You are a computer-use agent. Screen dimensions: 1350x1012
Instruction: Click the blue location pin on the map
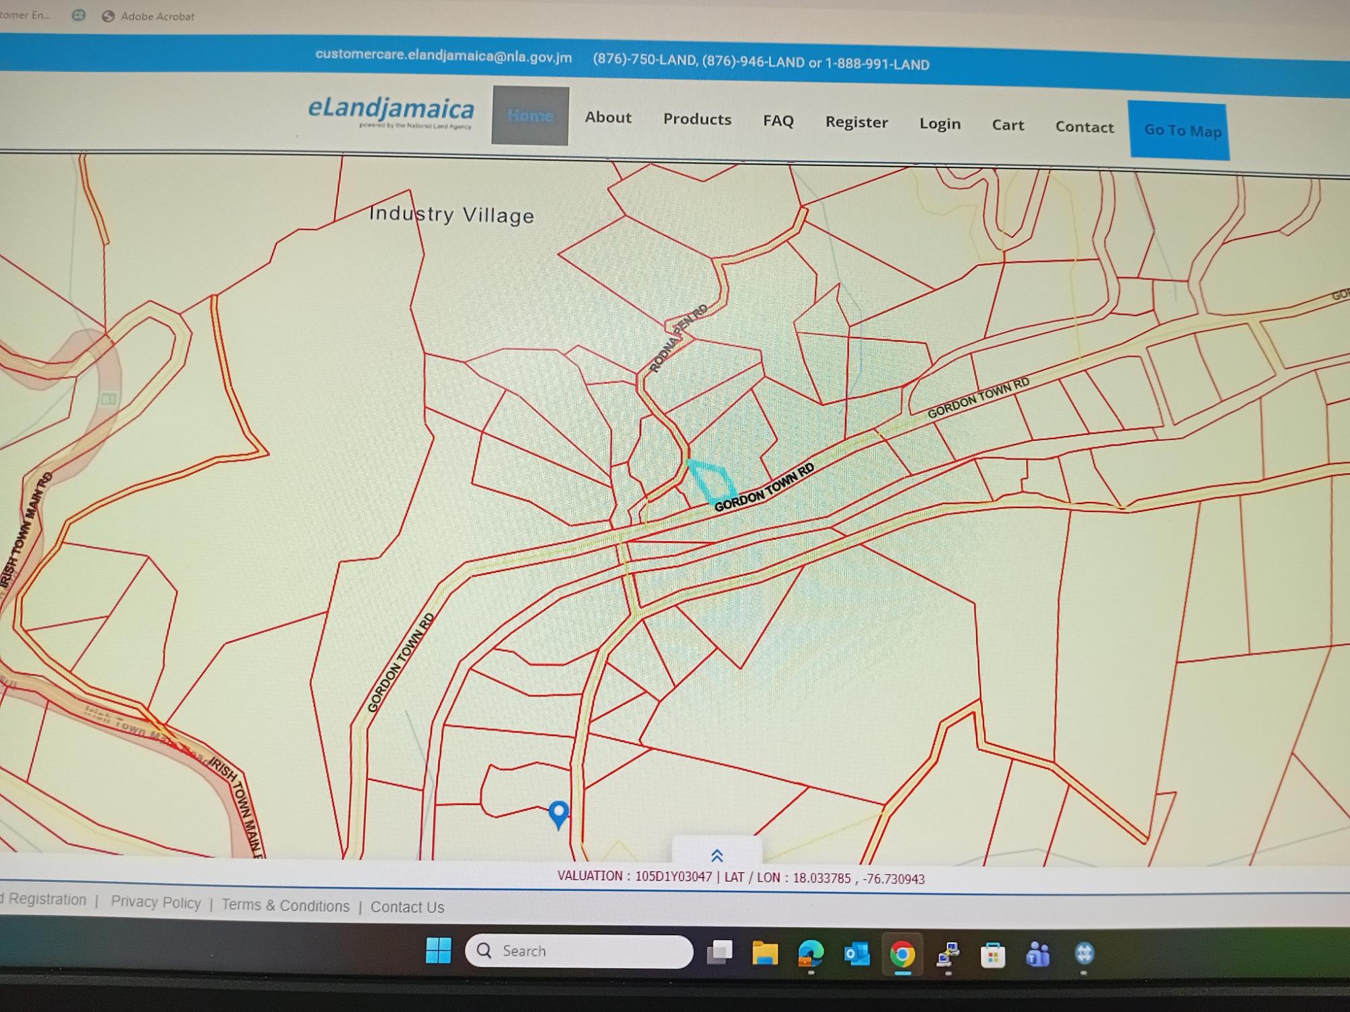tap(559, 814)
